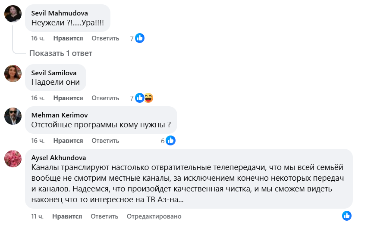Click laughing emoji reaction on Sevil Samilova's comment
374x225 pixels.
tap(149, 98)
